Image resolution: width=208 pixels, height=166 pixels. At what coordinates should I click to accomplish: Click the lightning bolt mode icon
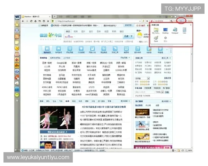[x=143, y=21]
